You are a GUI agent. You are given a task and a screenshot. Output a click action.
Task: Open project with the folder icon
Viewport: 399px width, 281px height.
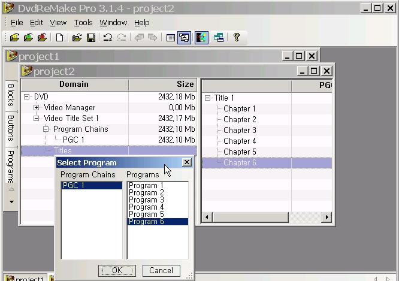pos(77,37)
